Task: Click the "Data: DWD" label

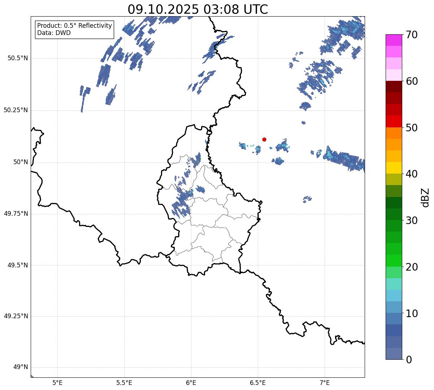Action: (x=54, y=33)
